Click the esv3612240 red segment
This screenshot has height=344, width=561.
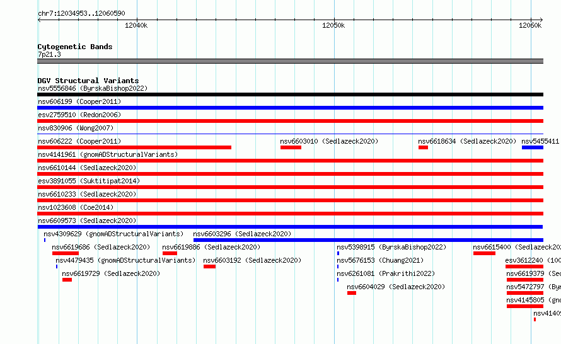524,267
